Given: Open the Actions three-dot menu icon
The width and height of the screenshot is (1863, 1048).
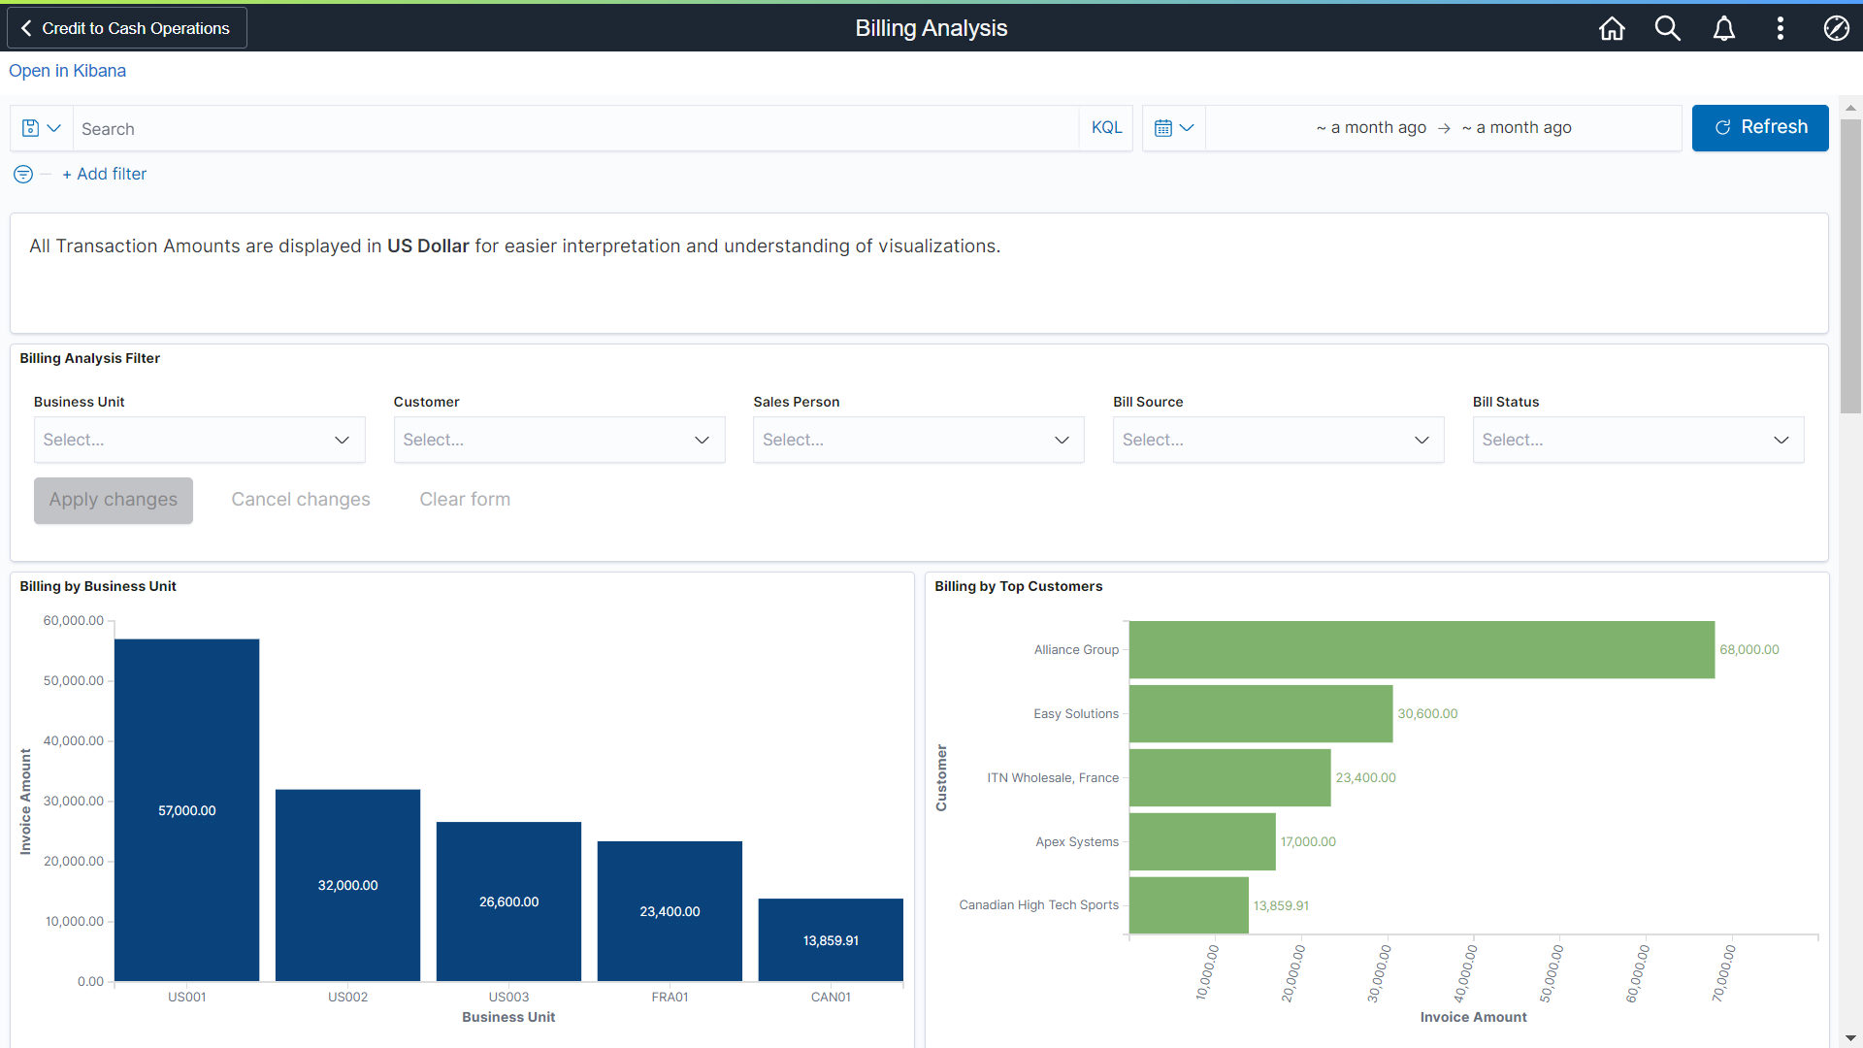Looking at the screenshot, I should [1781, 28].
